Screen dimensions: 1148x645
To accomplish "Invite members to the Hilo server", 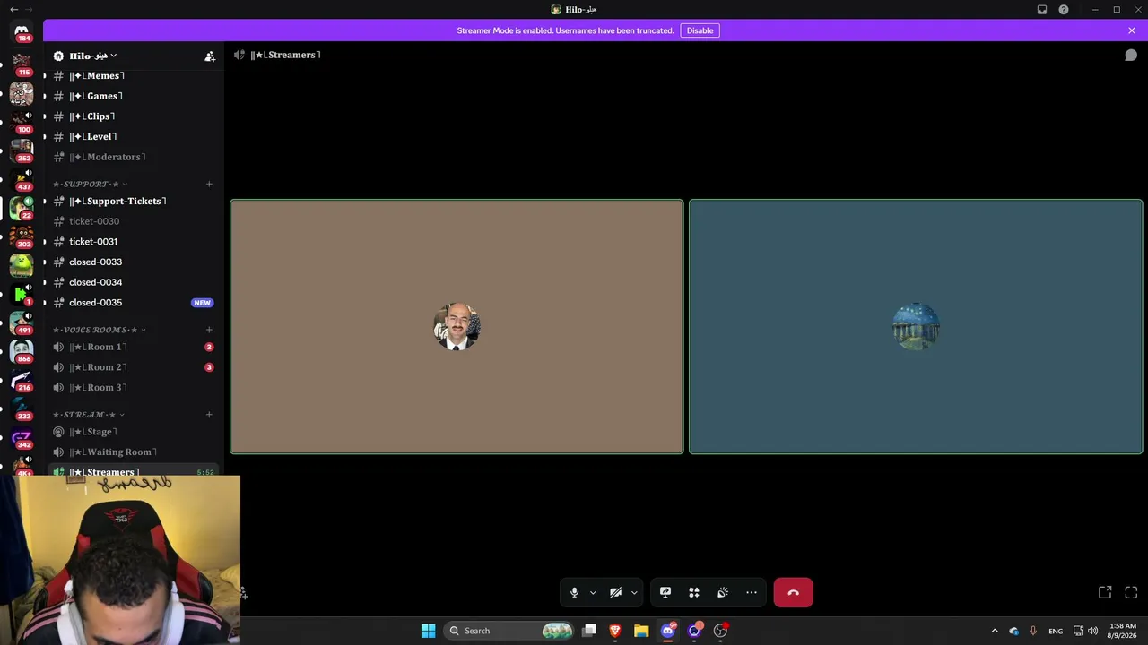I will tap(210, 56).
